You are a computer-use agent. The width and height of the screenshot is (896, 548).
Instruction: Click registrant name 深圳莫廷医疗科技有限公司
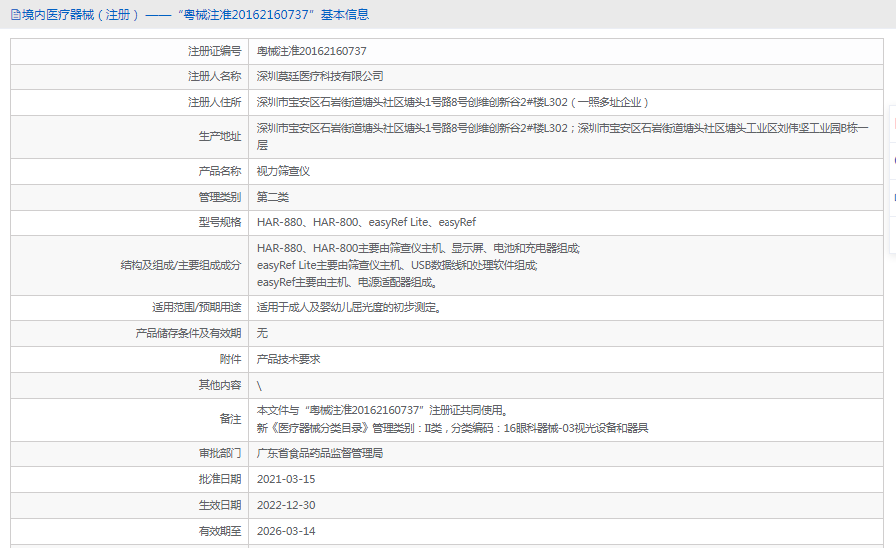[x=320, y=76]
